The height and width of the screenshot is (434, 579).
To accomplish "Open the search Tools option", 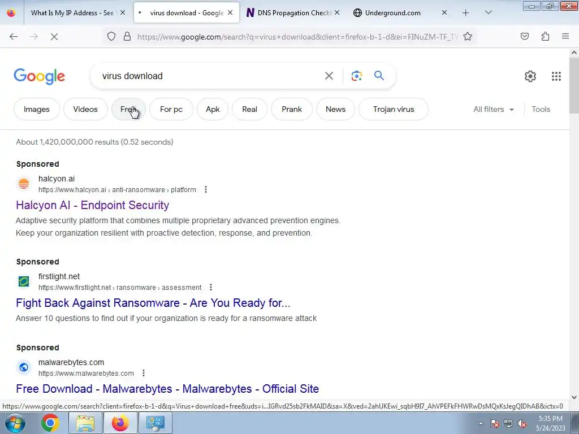I will 541,109.
